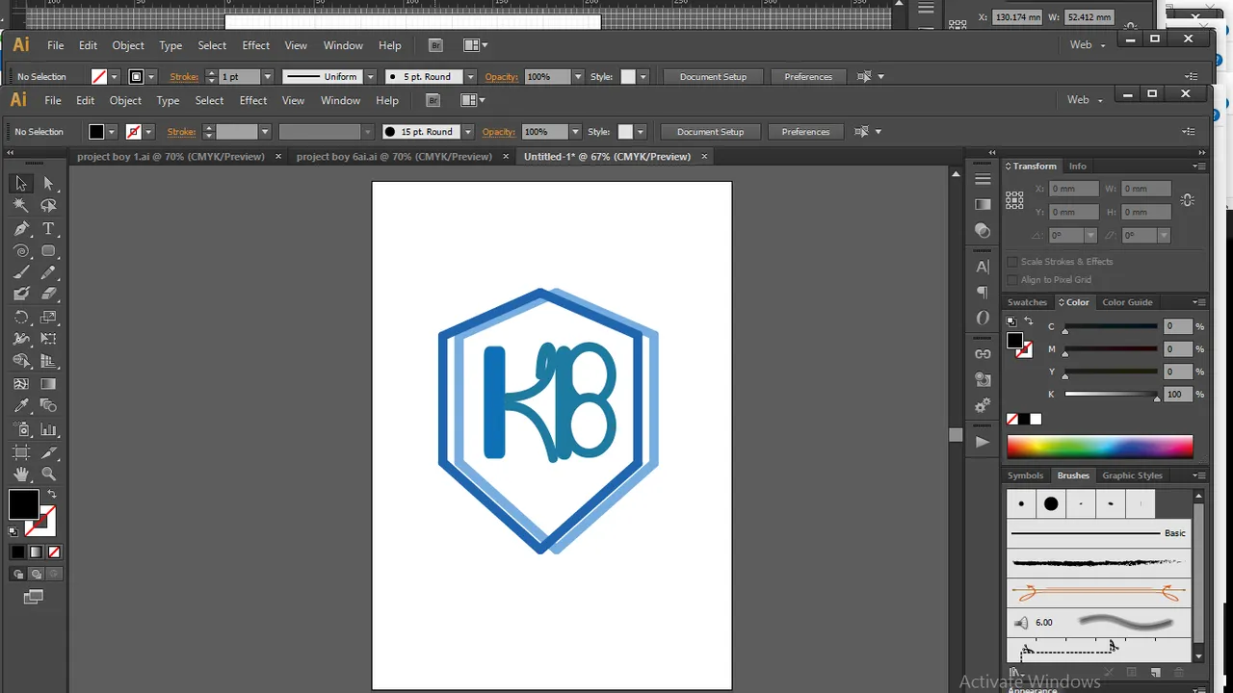Open front window's opacity 100% dropdown arrow
This screenshot has height=693, width=1233.
tap(575, 132)
